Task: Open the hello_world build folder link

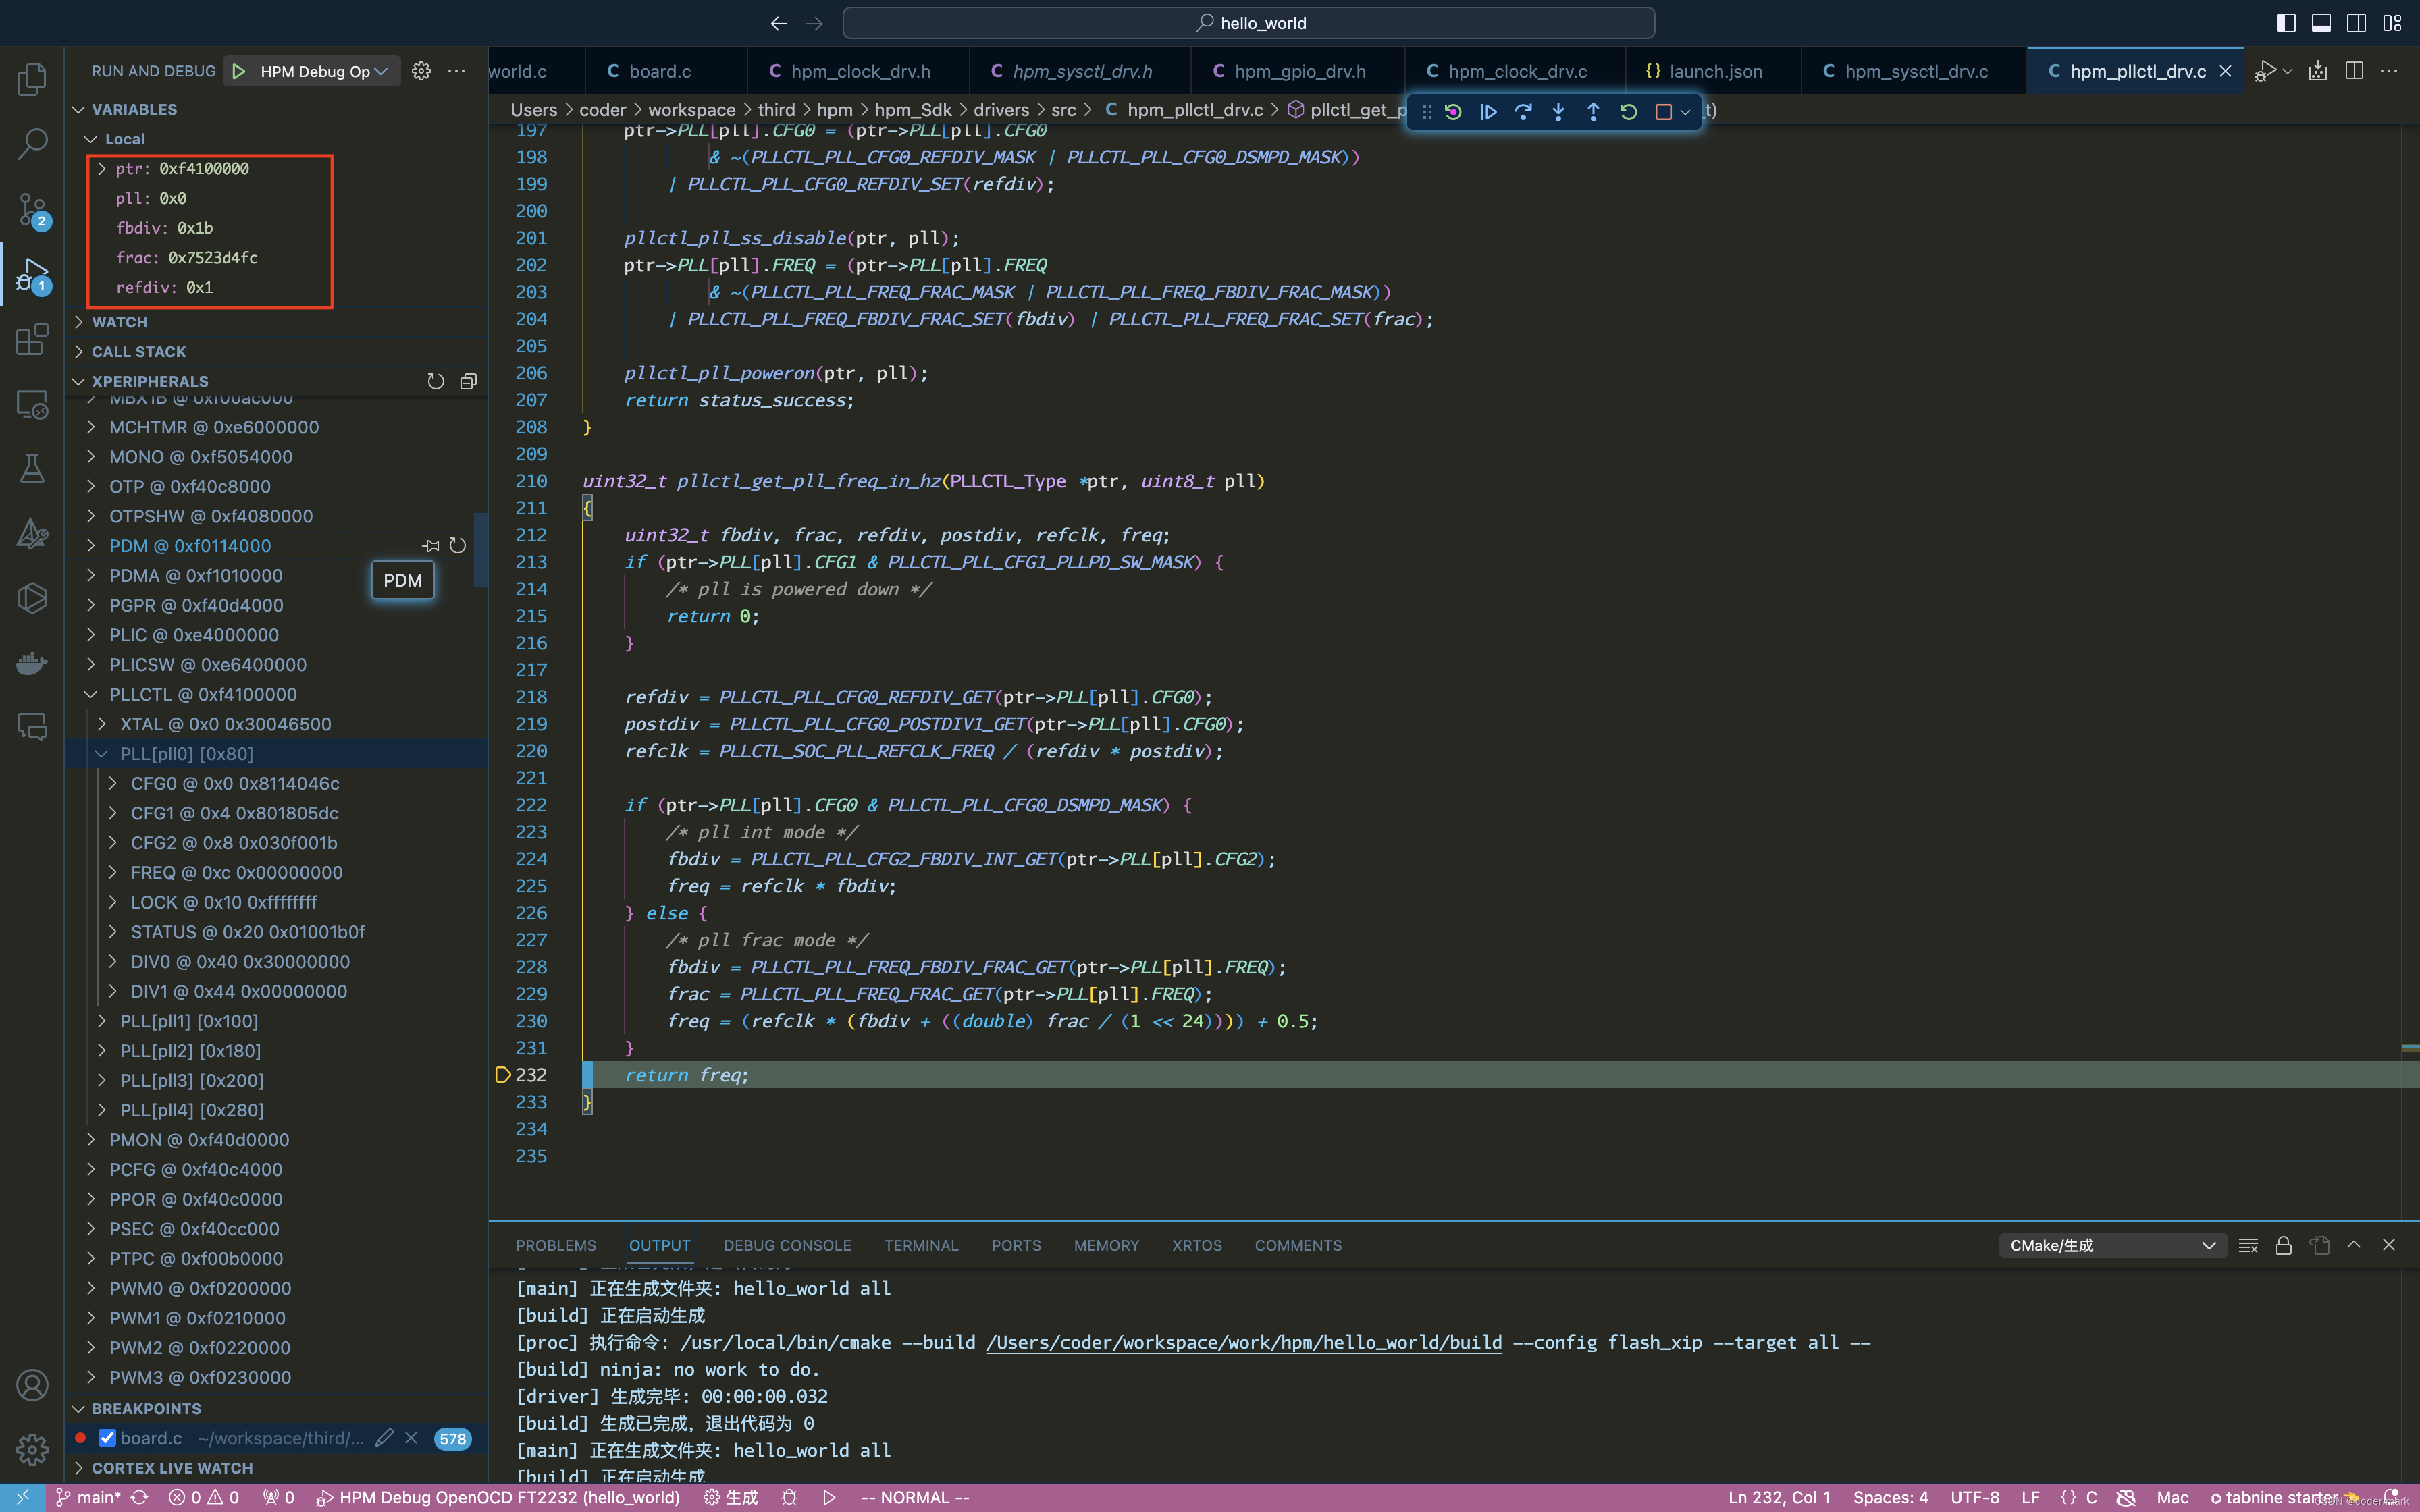Action: pyautogui.click(x=1243, y=1342)
